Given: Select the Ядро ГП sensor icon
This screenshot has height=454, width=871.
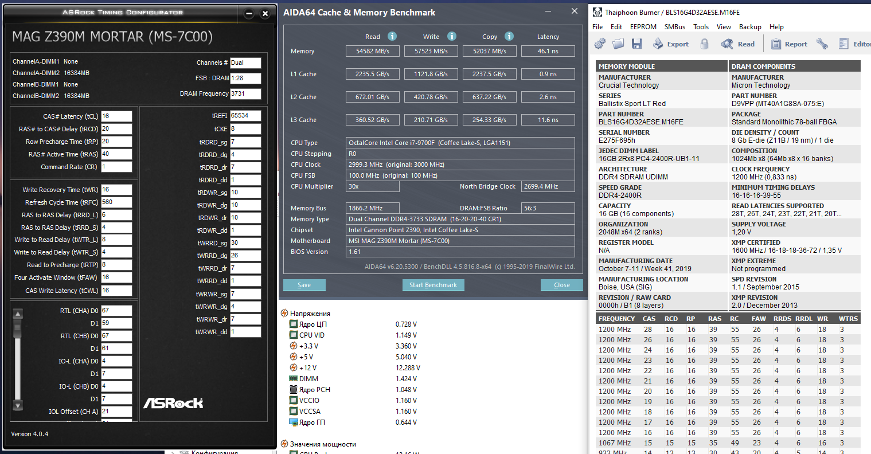Looking at the screenshot, I should pyautogui.click(x=294, y=422).
